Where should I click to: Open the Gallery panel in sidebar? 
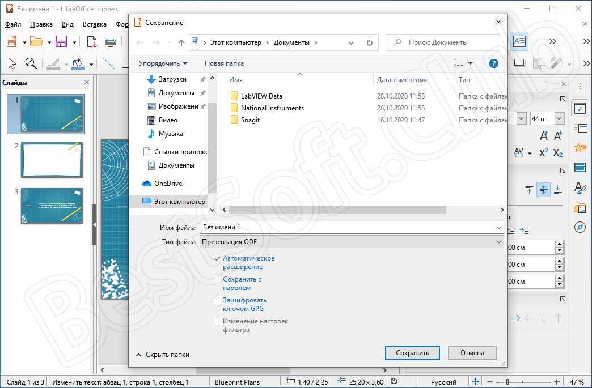580,207
